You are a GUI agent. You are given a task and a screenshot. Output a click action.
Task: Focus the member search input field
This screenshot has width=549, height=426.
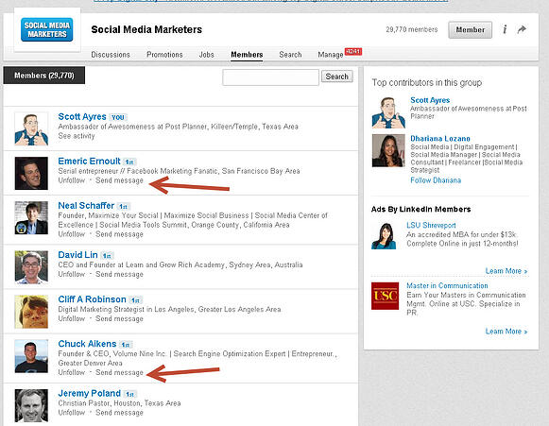270,77
